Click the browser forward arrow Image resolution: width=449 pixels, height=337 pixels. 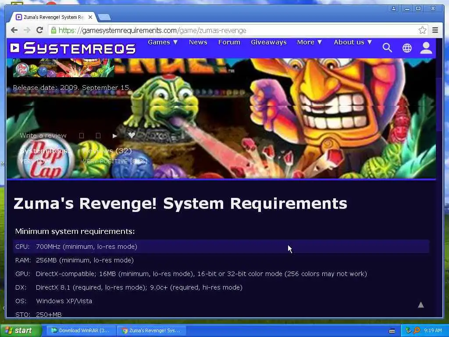click(x=27, y=30)
